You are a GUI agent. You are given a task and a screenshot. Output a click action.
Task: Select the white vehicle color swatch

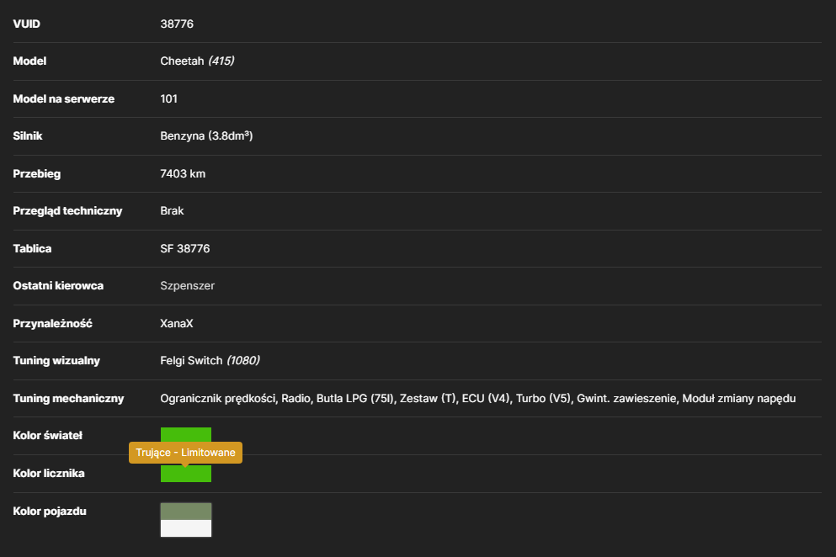pos(185,528)
